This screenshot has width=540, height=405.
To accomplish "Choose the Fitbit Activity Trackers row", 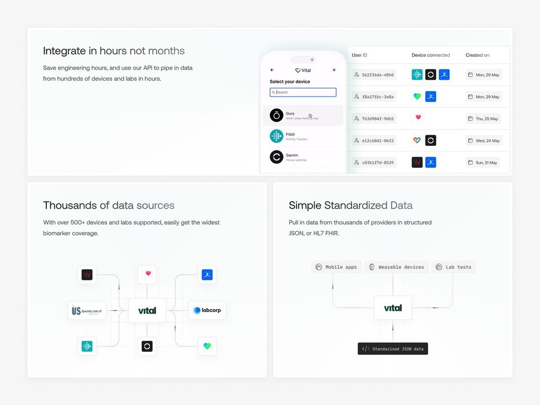I will pos(303,137).
